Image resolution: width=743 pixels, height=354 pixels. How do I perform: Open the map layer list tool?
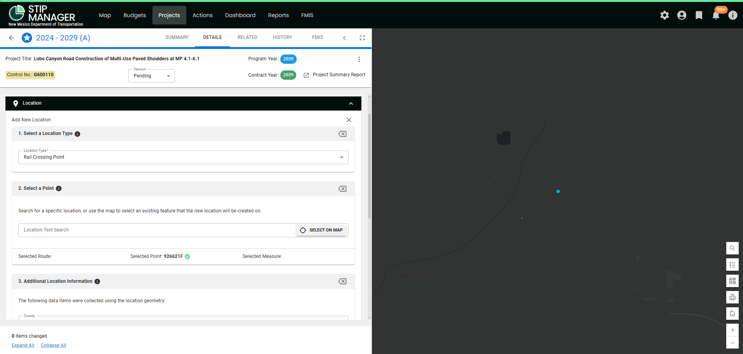pos(732,265)
